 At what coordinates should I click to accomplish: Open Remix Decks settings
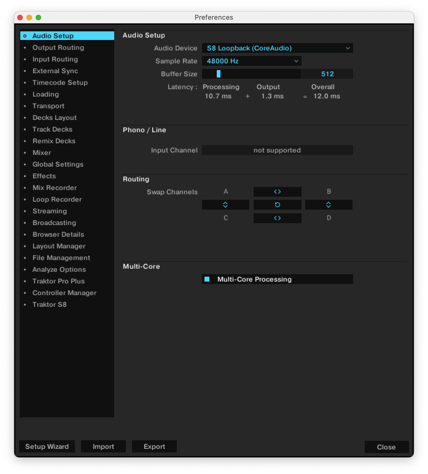pos(67,141)
